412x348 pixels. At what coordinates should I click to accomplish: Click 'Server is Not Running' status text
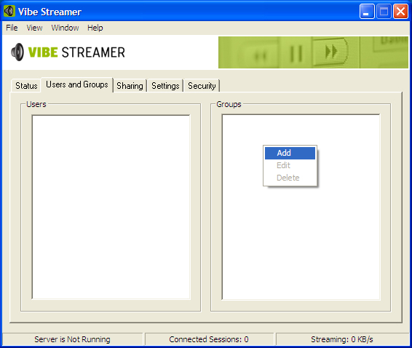point(72,339)
